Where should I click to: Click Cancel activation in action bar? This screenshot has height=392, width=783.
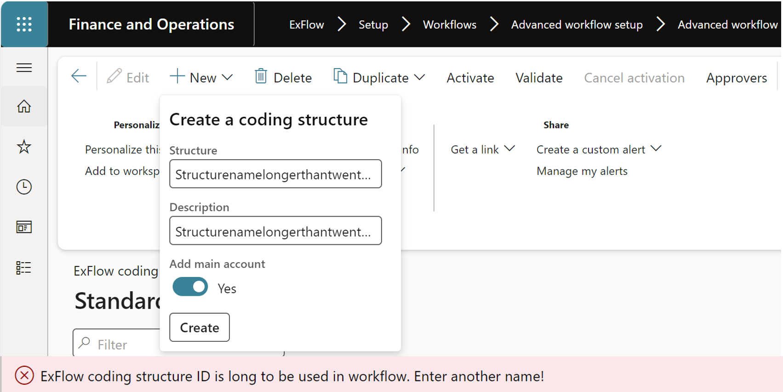tap(634, 78)
